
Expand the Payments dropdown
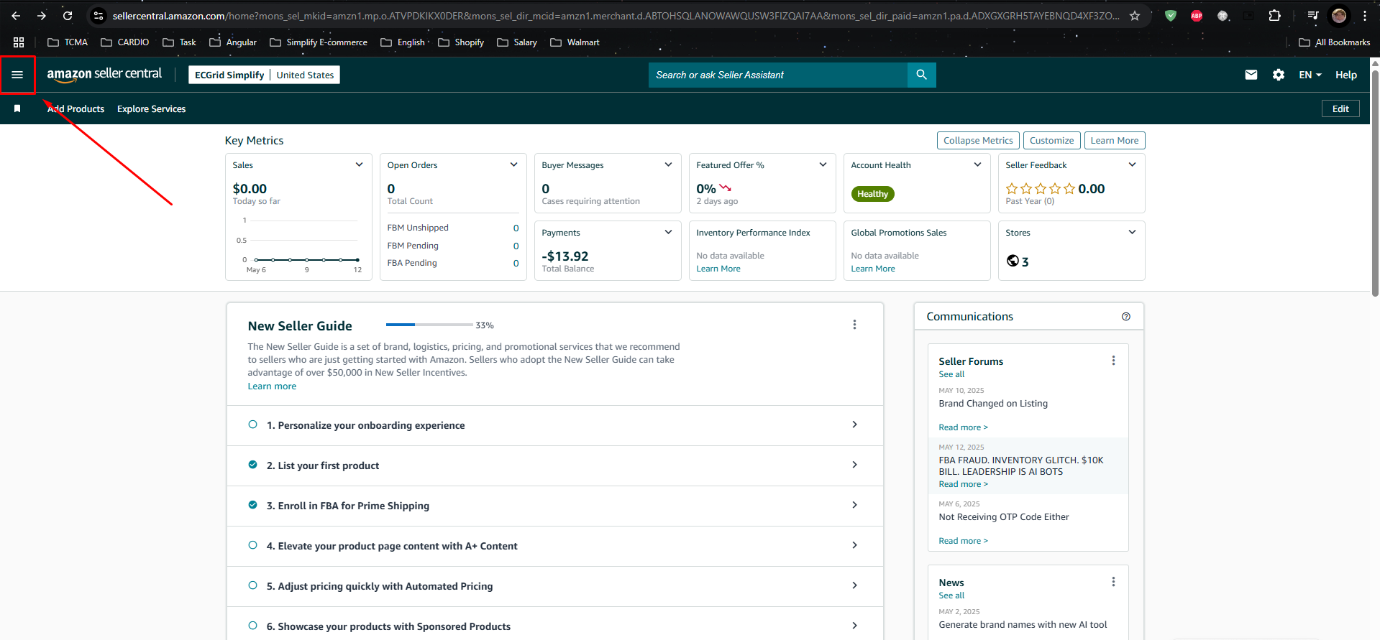click(668, 232)
